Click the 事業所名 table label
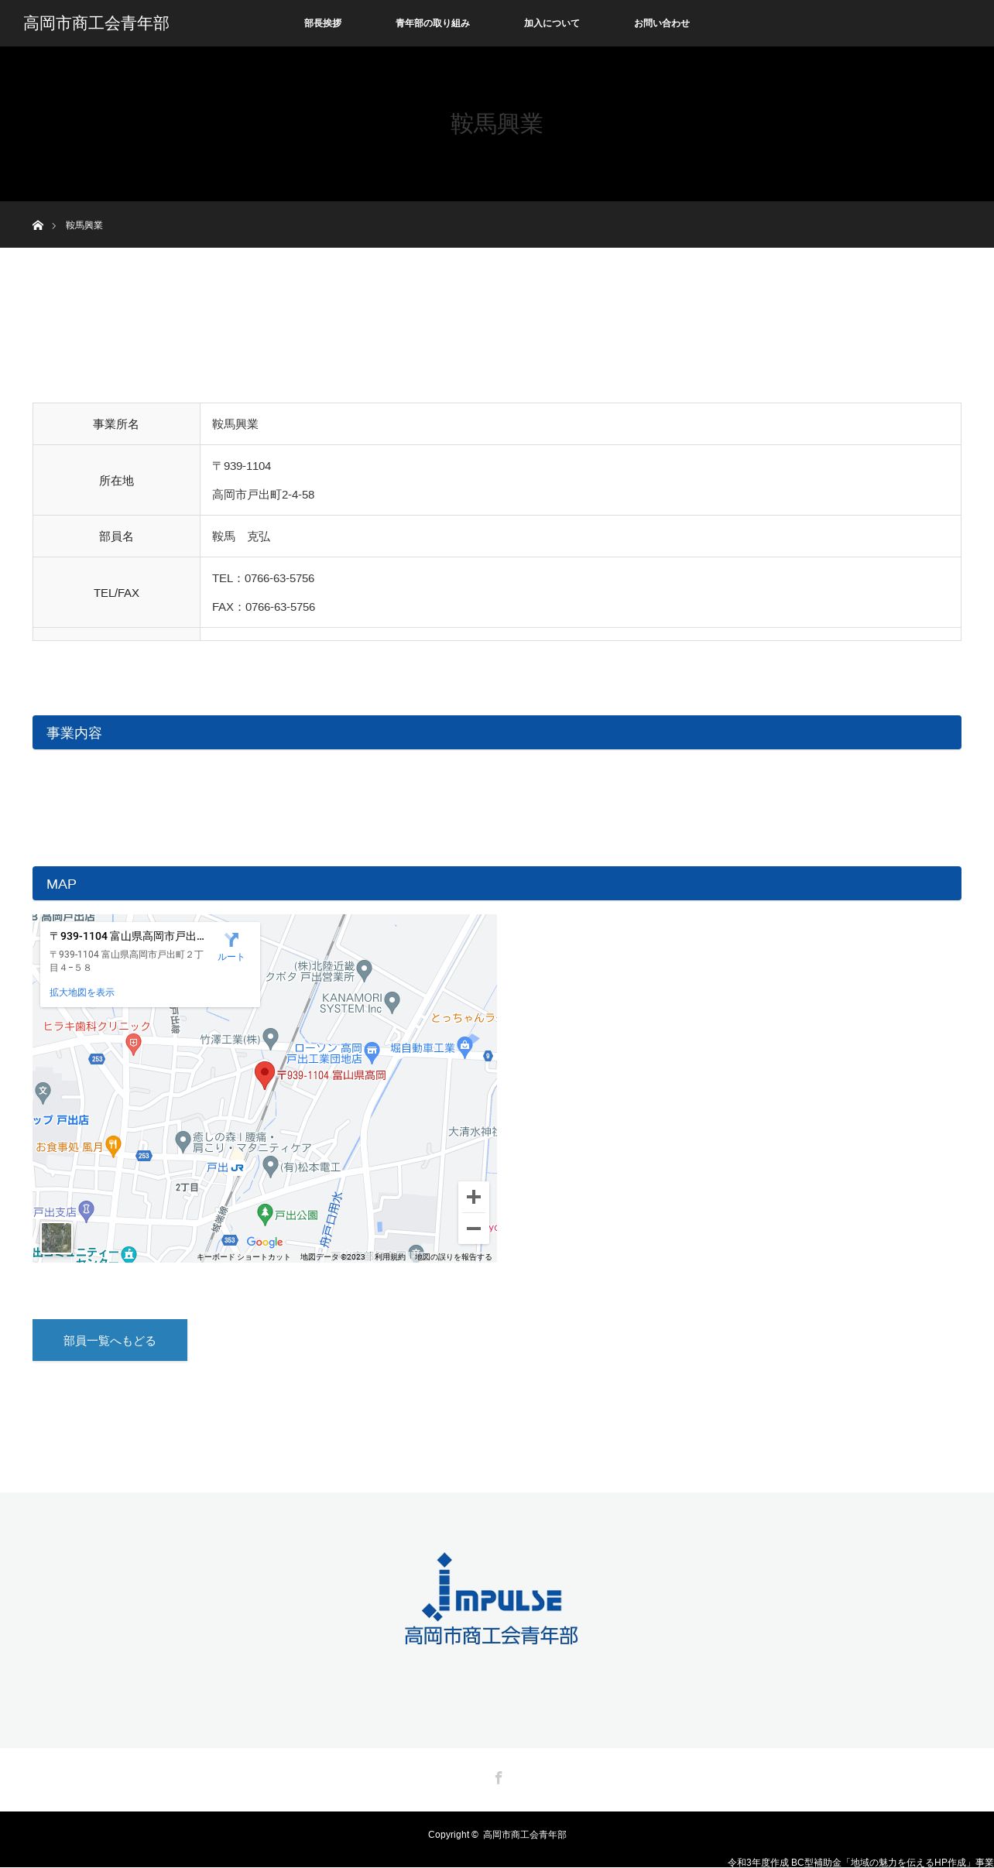Screen dimensions: 994x1868 tap(116, 424)
